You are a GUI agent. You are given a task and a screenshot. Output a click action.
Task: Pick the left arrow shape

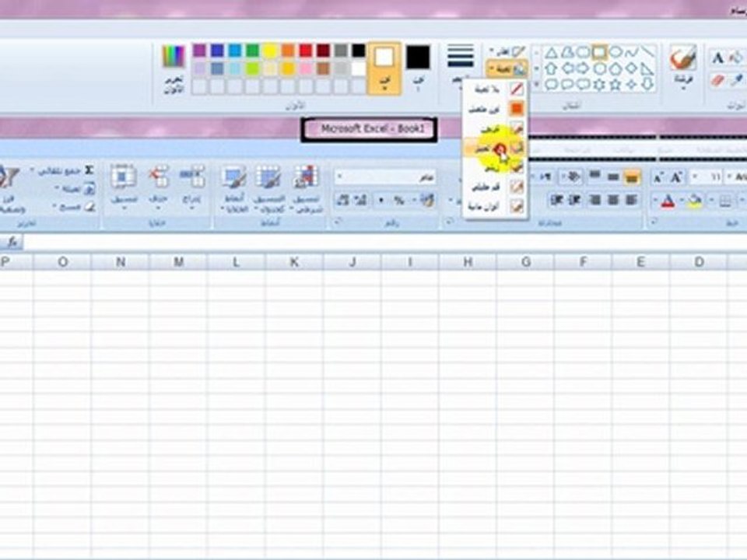[567, 68]
